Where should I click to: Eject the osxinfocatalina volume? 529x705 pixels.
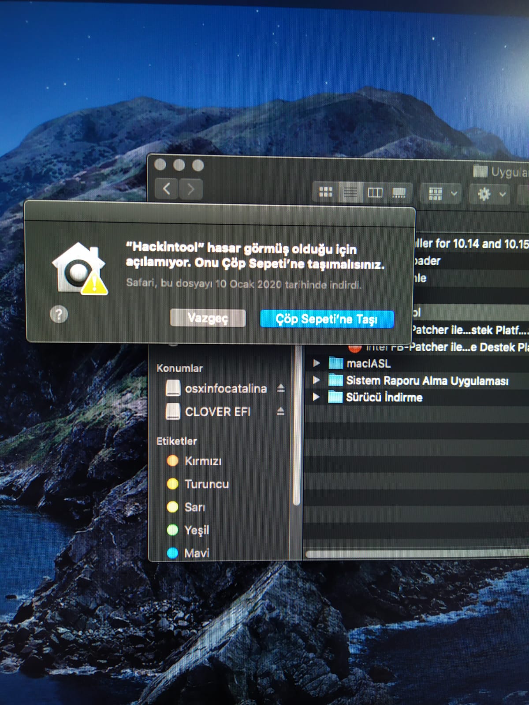(281, 388)
